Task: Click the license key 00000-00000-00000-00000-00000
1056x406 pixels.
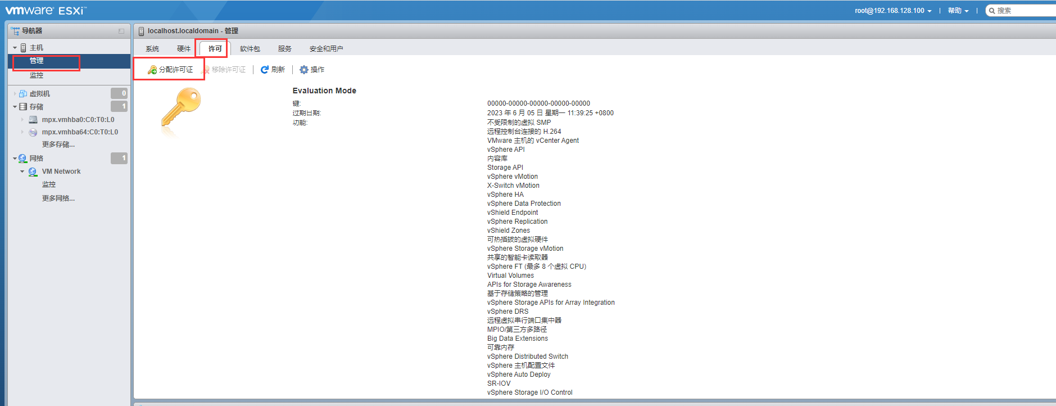Action: coord(538,103)
